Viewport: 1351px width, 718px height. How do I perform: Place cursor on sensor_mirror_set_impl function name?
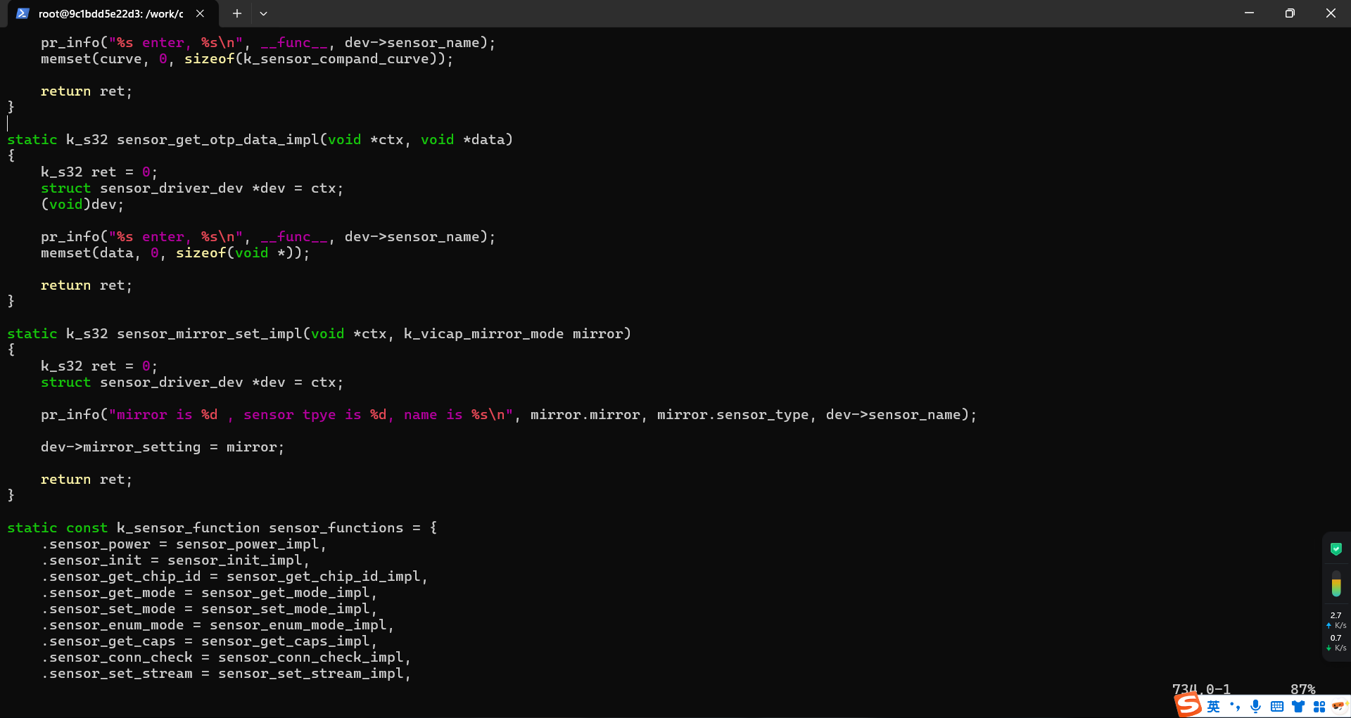[209, 334]
